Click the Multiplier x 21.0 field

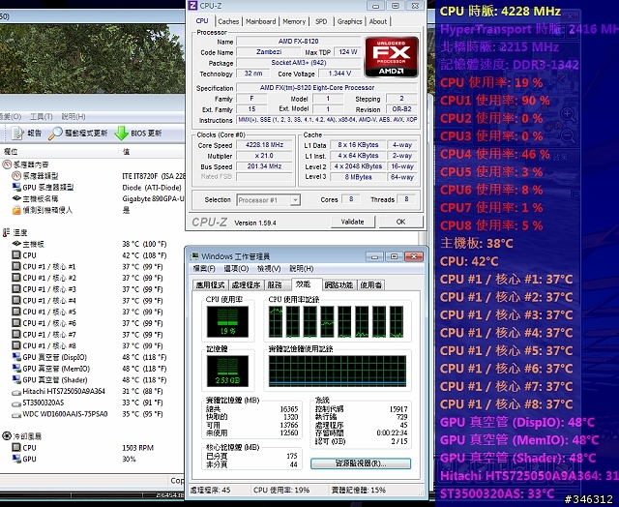[264, 156]
